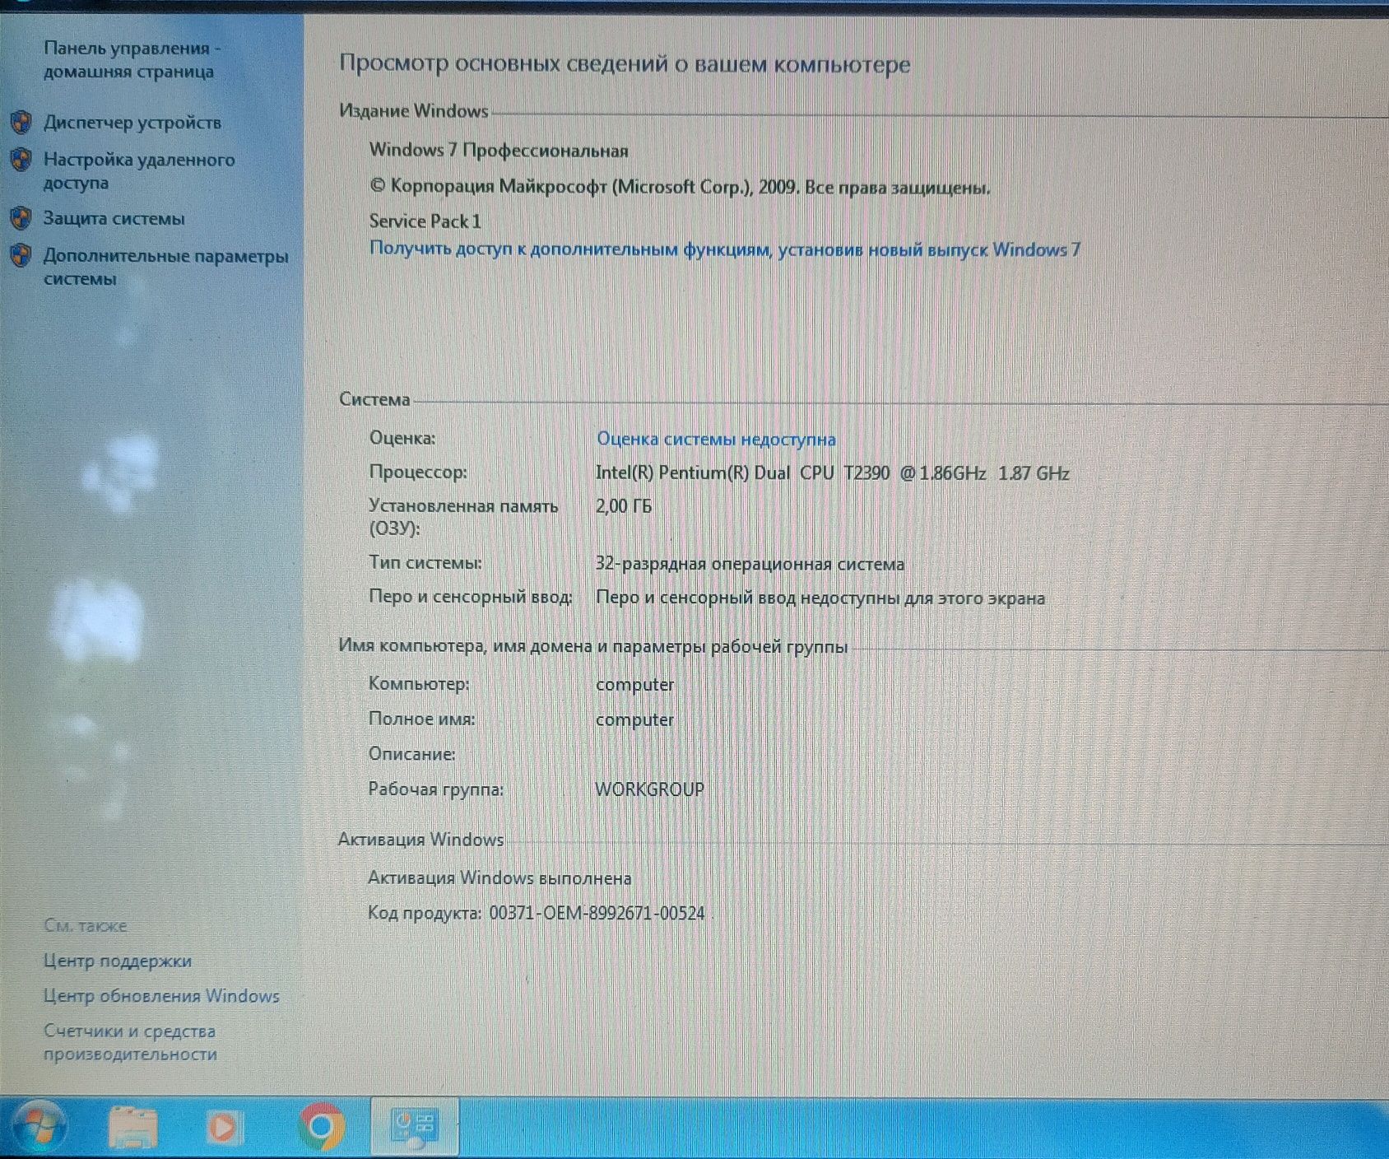Select processor value Intel(R) Pentium(R) Dual T2390
Viewport: 1389px width, 1159px height.
[832, 473]
